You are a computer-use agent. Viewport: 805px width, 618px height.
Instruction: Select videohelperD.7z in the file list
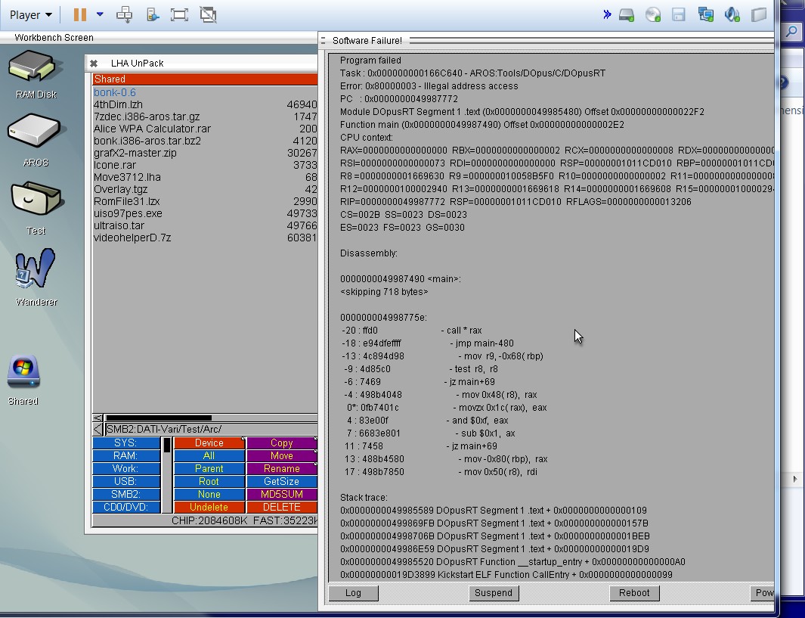(x=132, y=238)
